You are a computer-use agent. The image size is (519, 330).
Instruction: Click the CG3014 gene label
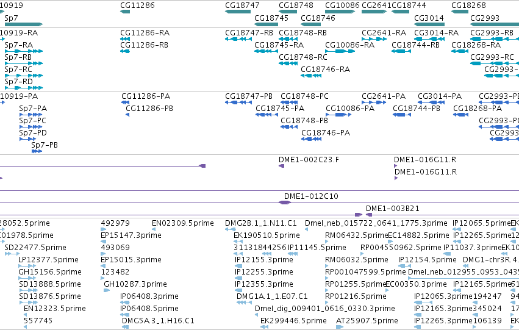pyautogui.click(x=429, y=18)
